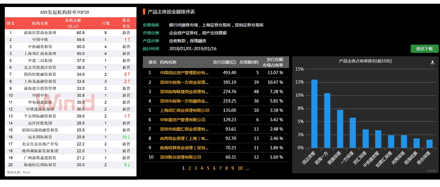
Task: Click the 联捷保理 bar in chart
Action: (340, 129)
